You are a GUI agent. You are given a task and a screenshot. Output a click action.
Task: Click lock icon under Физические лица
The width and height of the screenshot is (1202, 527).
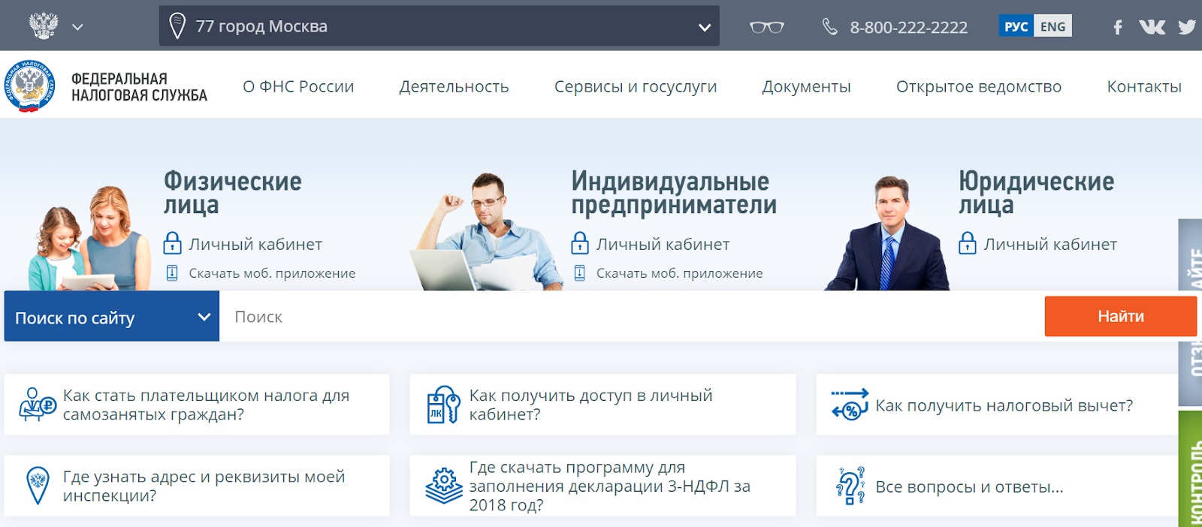[173, 243]
